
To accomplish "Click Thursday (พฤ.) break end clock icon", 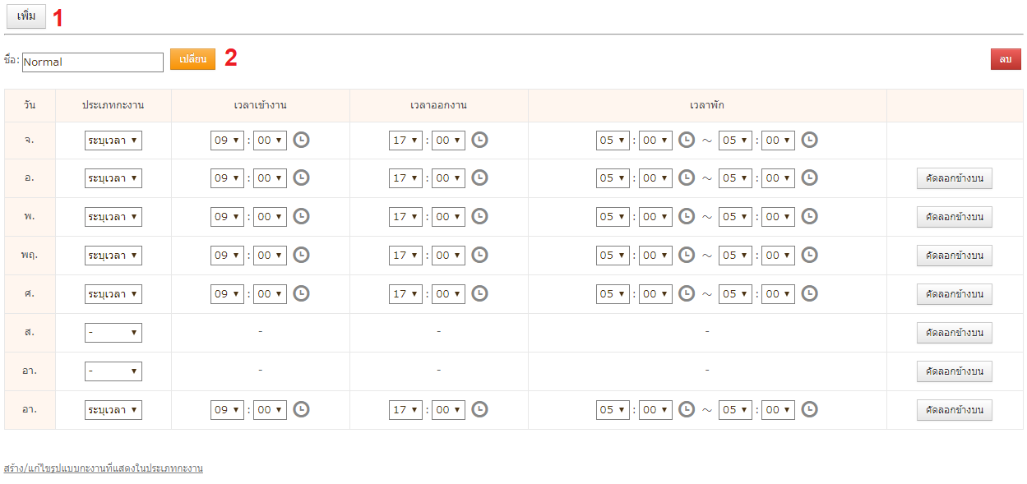I will [810, 255].
